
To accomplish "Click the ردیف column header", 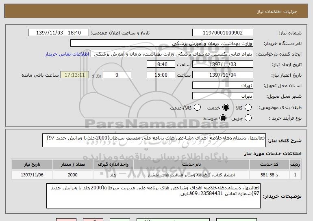I will [x=295, y=165].
